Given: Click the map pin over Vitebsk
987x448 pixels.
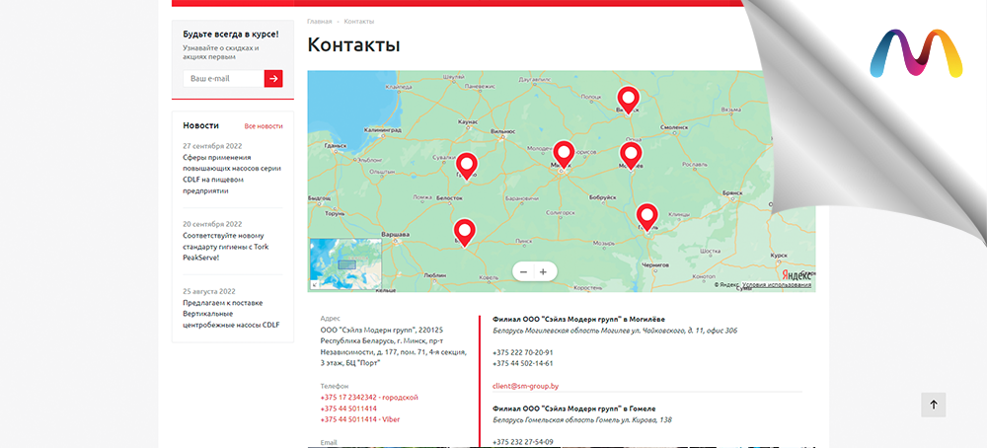Looking at the screenshot, I should tap(628, 100).
